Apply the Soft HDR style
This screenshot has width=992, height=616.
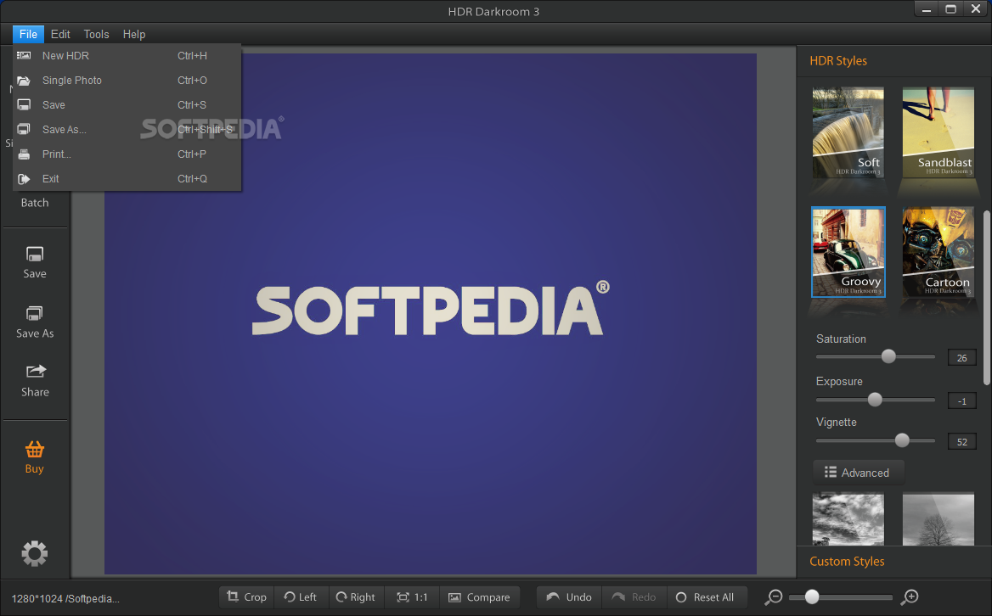pyautogui.click(x=848, y=132)
